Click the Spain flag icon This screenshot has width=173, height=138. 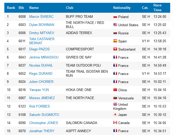click(x=115, y=41)
